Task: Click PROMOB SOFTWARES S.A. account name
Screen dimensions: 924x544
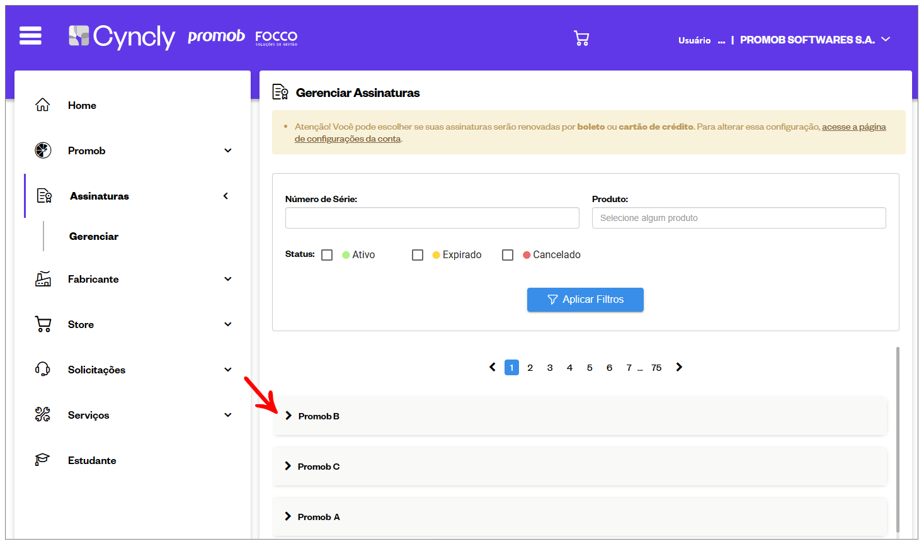Action: click(807, 40)
